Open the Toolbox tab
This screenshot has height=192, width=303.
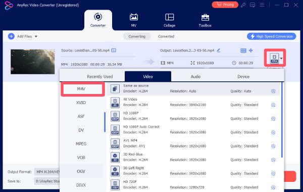coord(205,20)
